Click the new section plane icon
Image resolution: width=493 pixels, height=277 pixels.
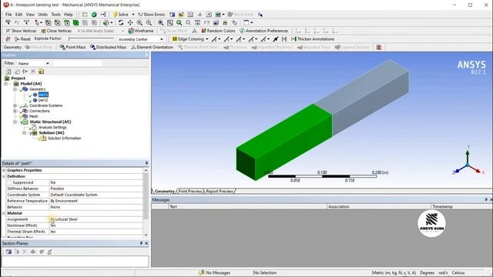click(8, 252)
